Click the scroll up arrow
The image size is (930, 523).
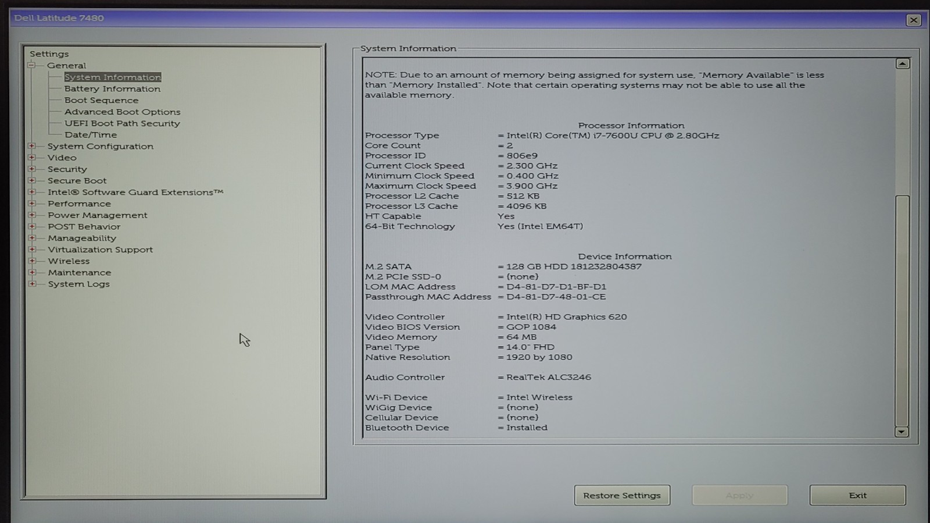pos(902,63)
